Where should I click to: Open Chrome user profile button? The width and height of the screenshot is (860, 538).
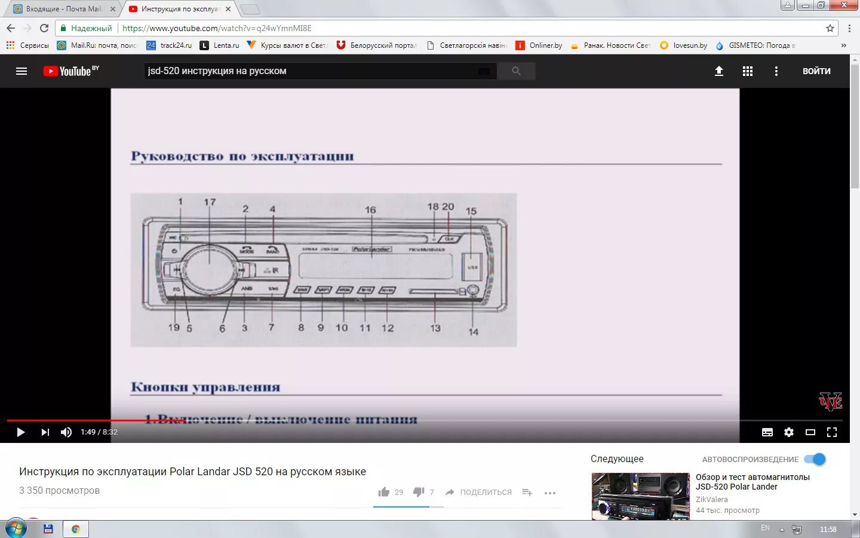tap(788, 5)
